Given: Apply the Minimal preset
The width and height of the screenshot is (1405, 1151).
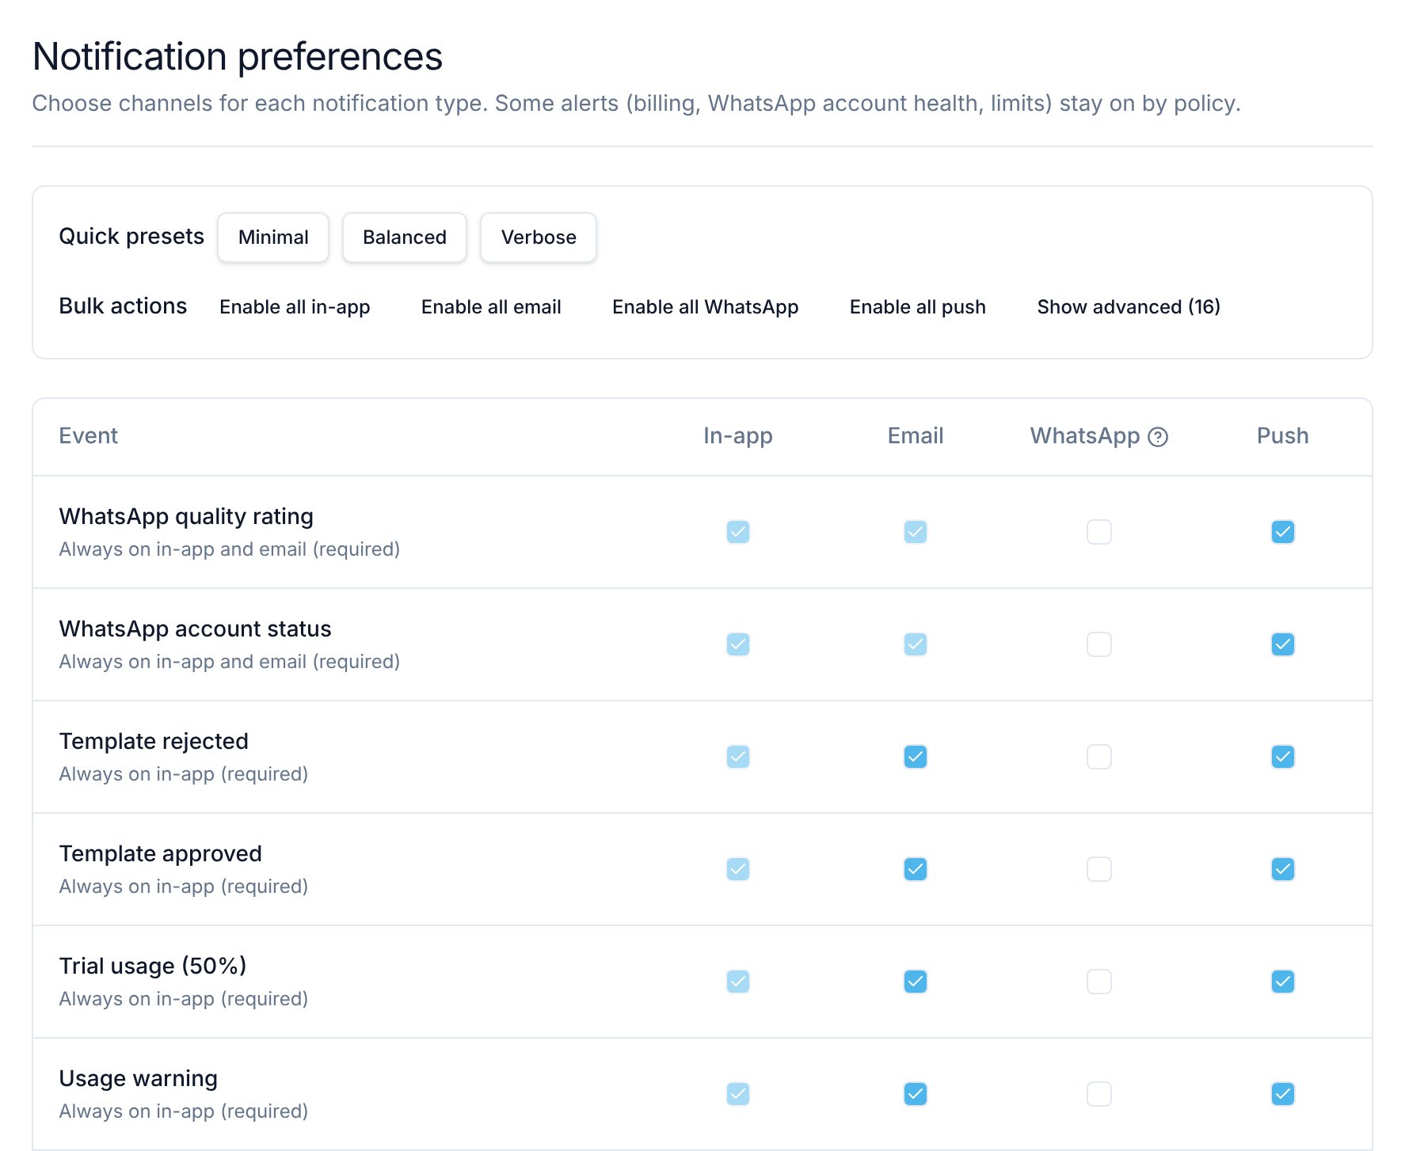Looking at the screenshot, I should click(x=273, y=237).
